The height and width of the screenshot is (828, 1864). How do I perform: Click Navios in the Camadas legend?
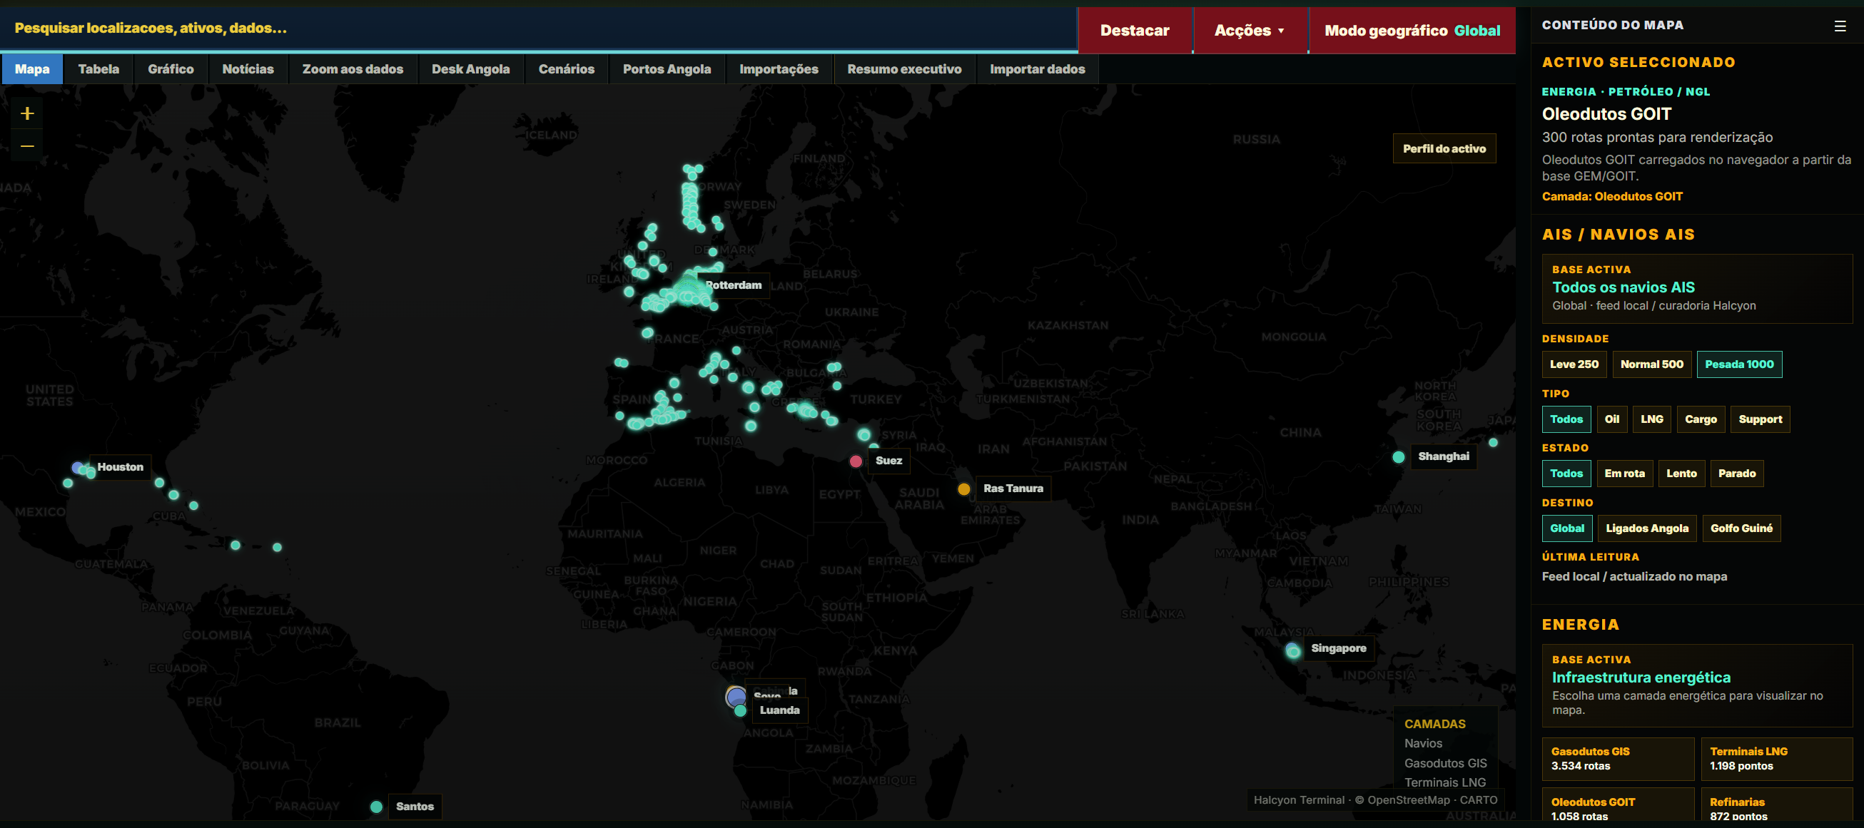pyautogui.click(x=1422, y=744)
